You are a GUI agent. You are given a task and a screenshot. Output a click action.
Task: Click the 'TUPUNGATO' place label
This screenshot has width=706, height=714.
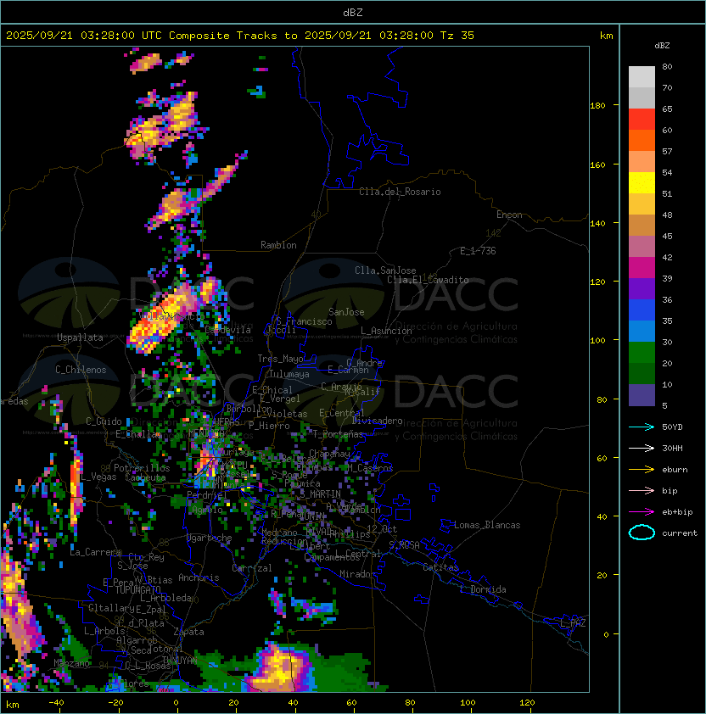click(x=137, y=589)
